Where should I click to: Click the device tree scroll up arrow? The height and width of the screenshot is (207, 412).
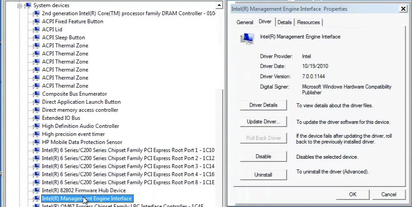click(x=219, y=5)
